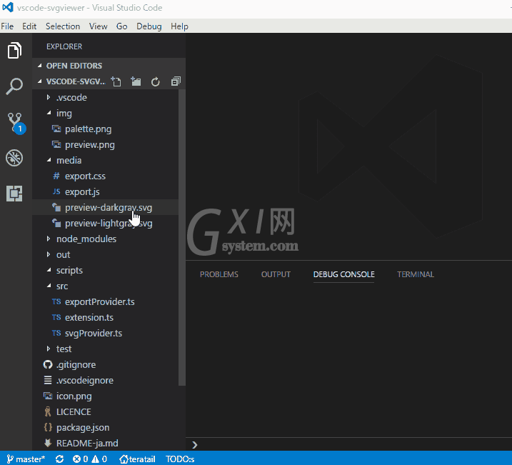Click the braces icon beside package.json
Screen dimensions: 512x465
pyautogui.click(x=48, y=427)
